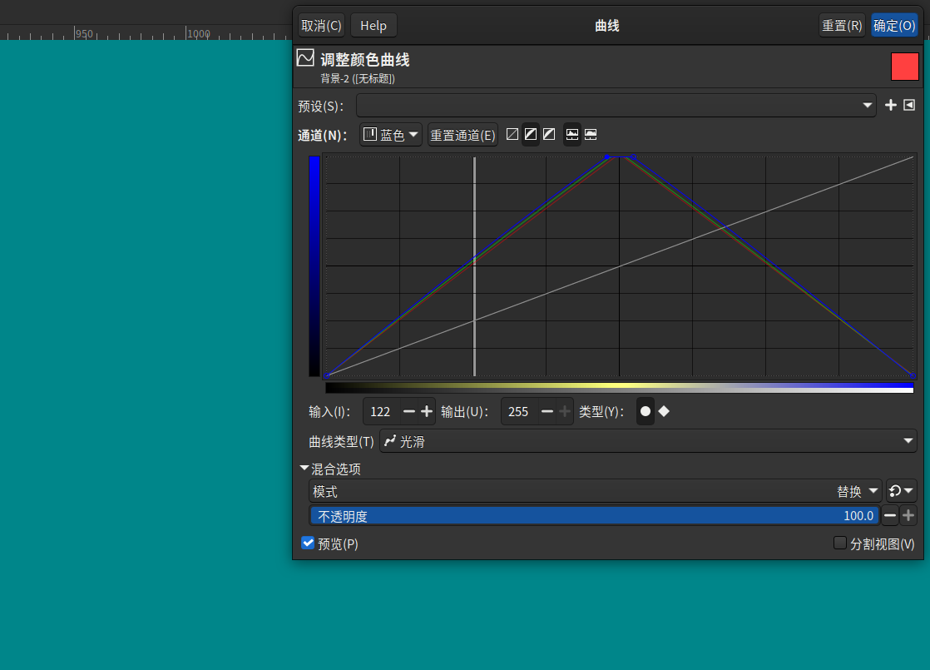The image size is (930, 670).
Task: Click the plus icon to save preset
Action: pos(890,106)
